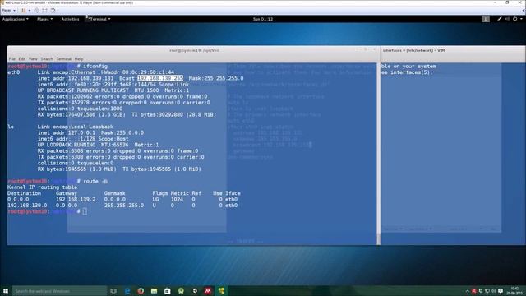526x296 pixels.
Task: Open the Windows Store taskbar icon
Action: [x=168, y=291]
